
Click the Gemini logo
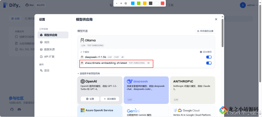[133, 111]
